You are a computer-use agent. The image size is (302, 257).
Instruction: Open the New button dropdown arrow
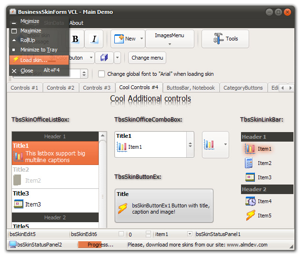141,39
